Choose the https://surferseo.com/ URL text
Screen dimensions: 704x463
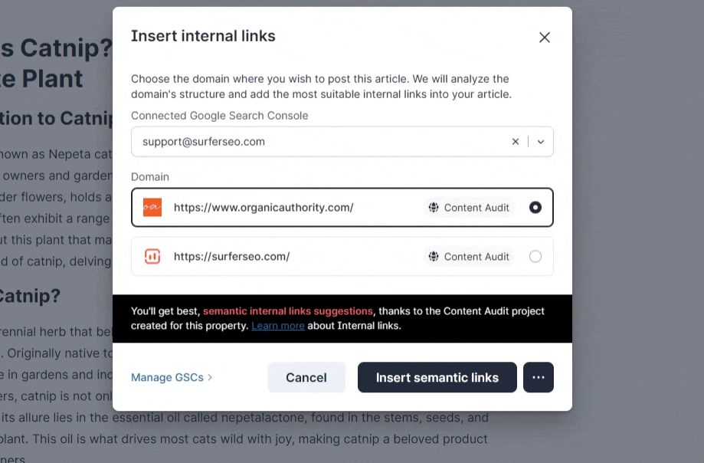[231, 257]
